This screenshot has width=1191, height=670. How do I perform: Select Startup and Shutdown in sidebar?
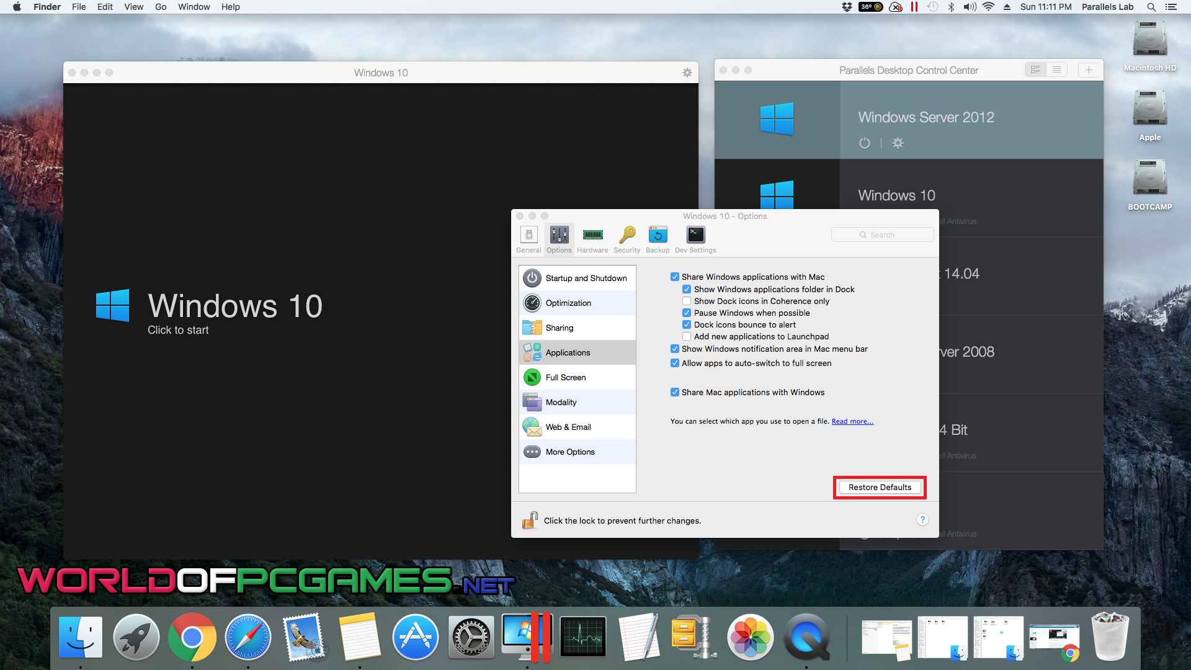tap(586, 278)
